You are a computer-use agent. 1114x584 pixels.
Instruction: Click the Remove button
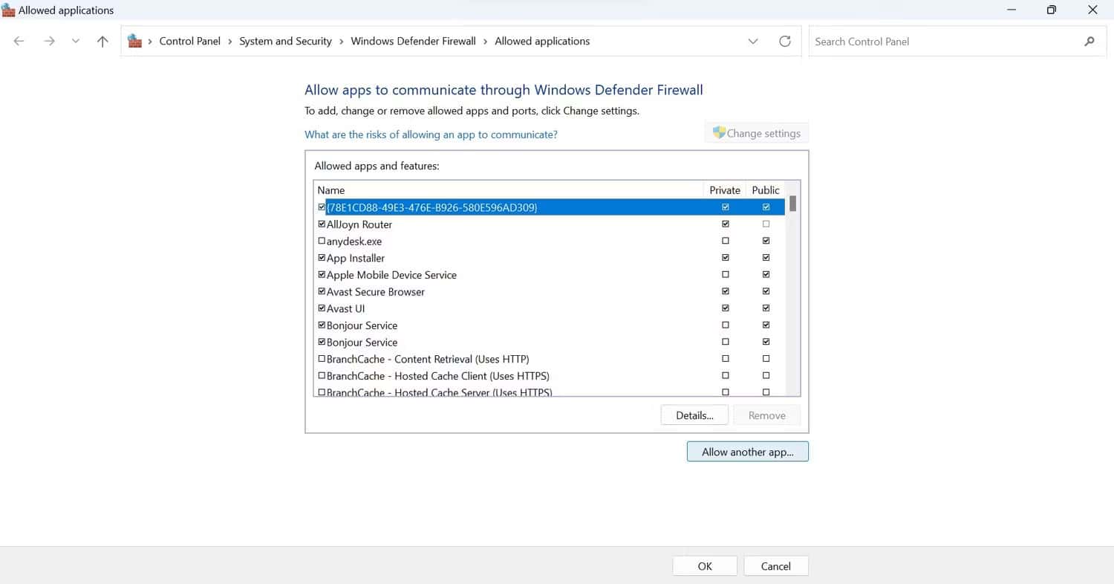tap(767, 415)
